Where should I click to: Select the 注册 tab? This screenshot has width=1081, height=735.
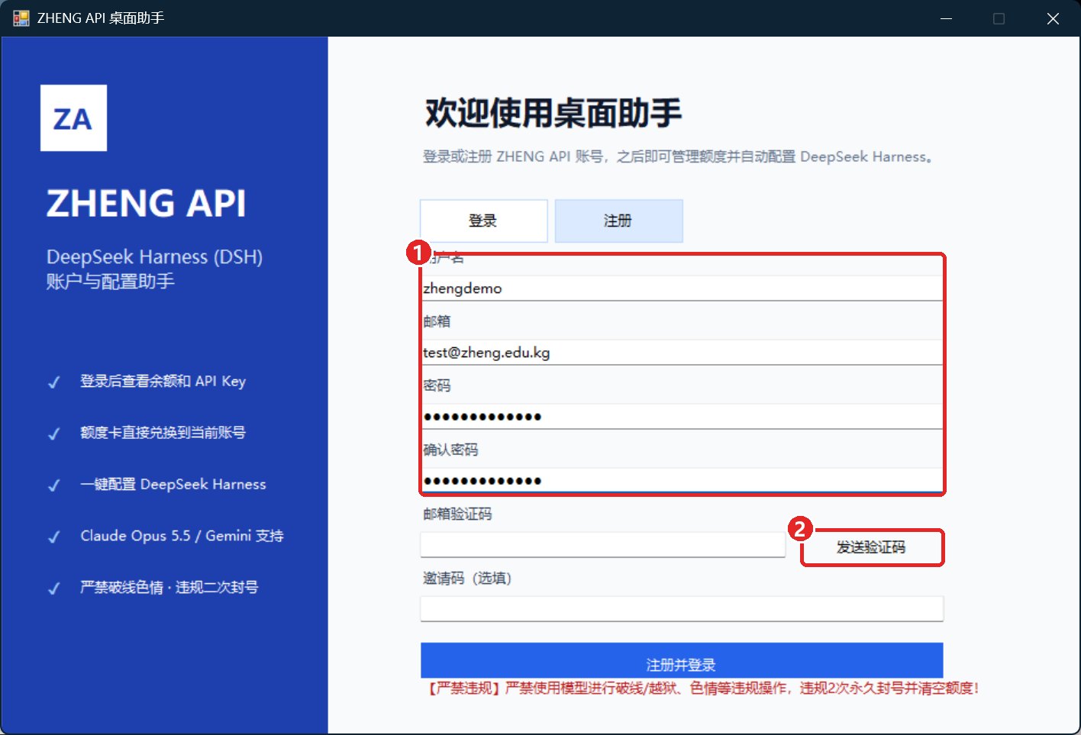click(x=618, y=221)
